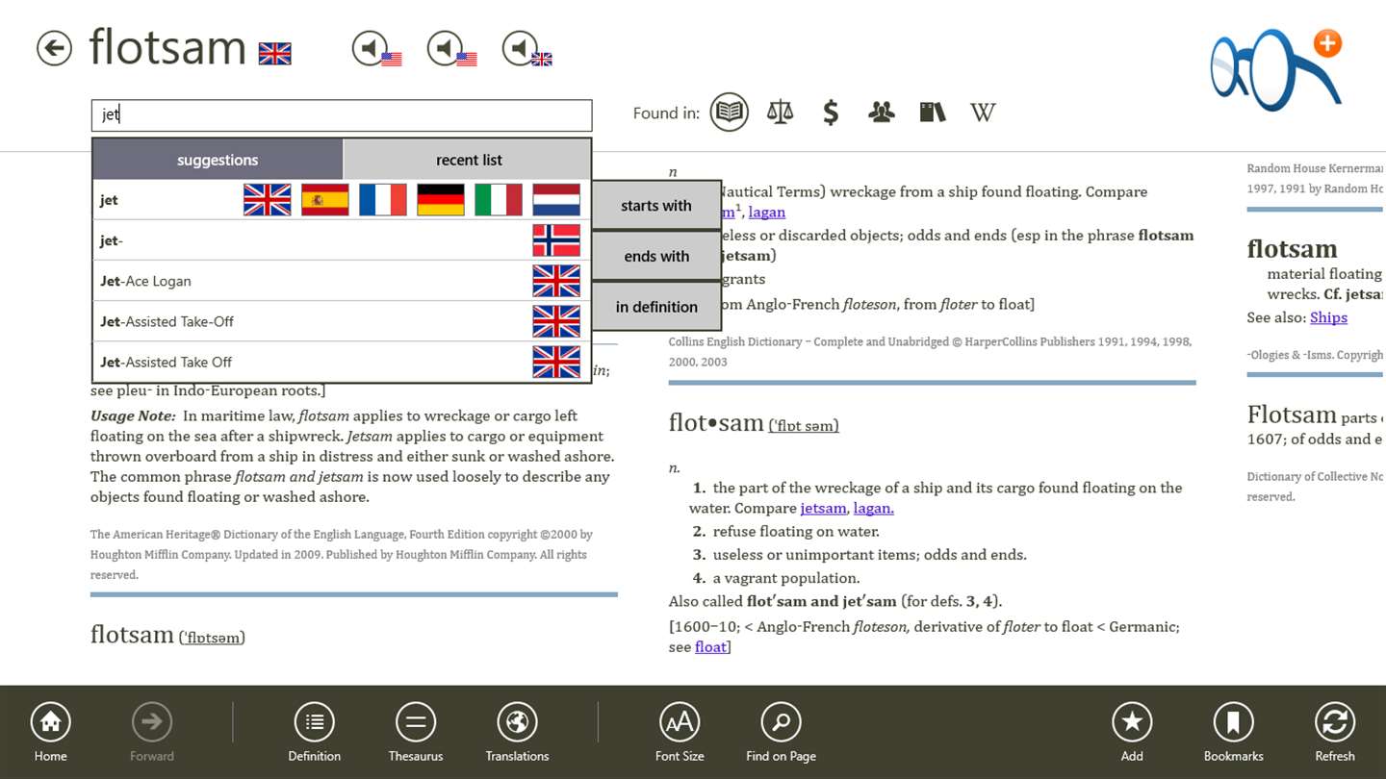Click the Forward arrow button
Image resolution: width=1386 pixels, height=779 pixels.
152,732
